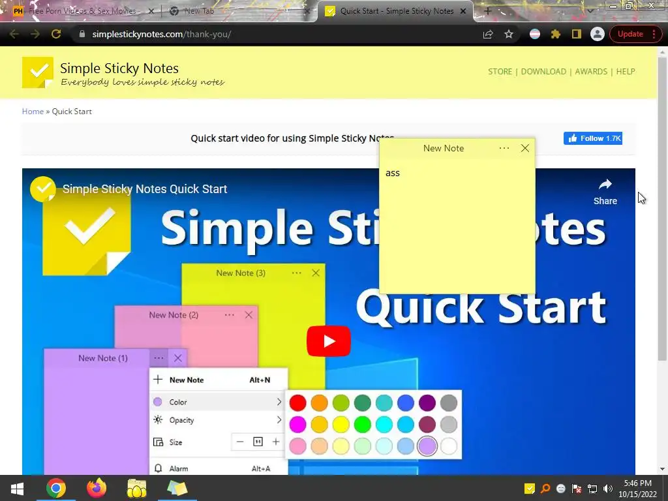Open the sticky note's three-dot menu
The image size is (668, 501).
pyautogui.click(x=504, y=148)
